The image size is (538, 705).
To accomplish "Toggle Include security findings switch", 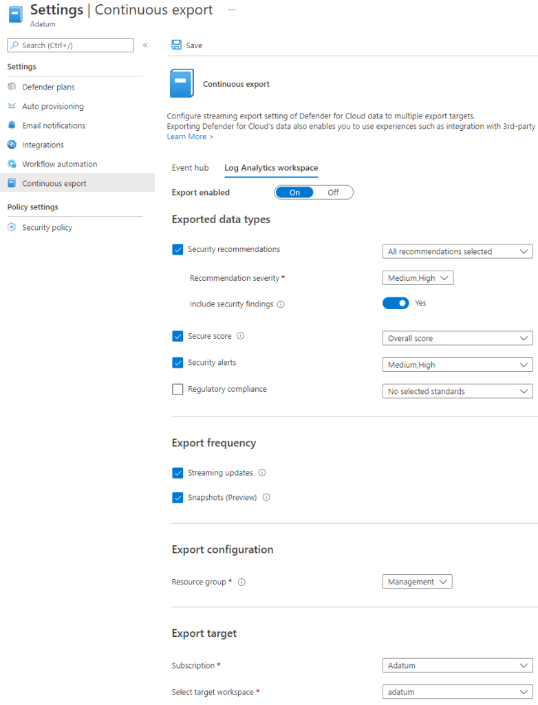I will tap(396, 304).
